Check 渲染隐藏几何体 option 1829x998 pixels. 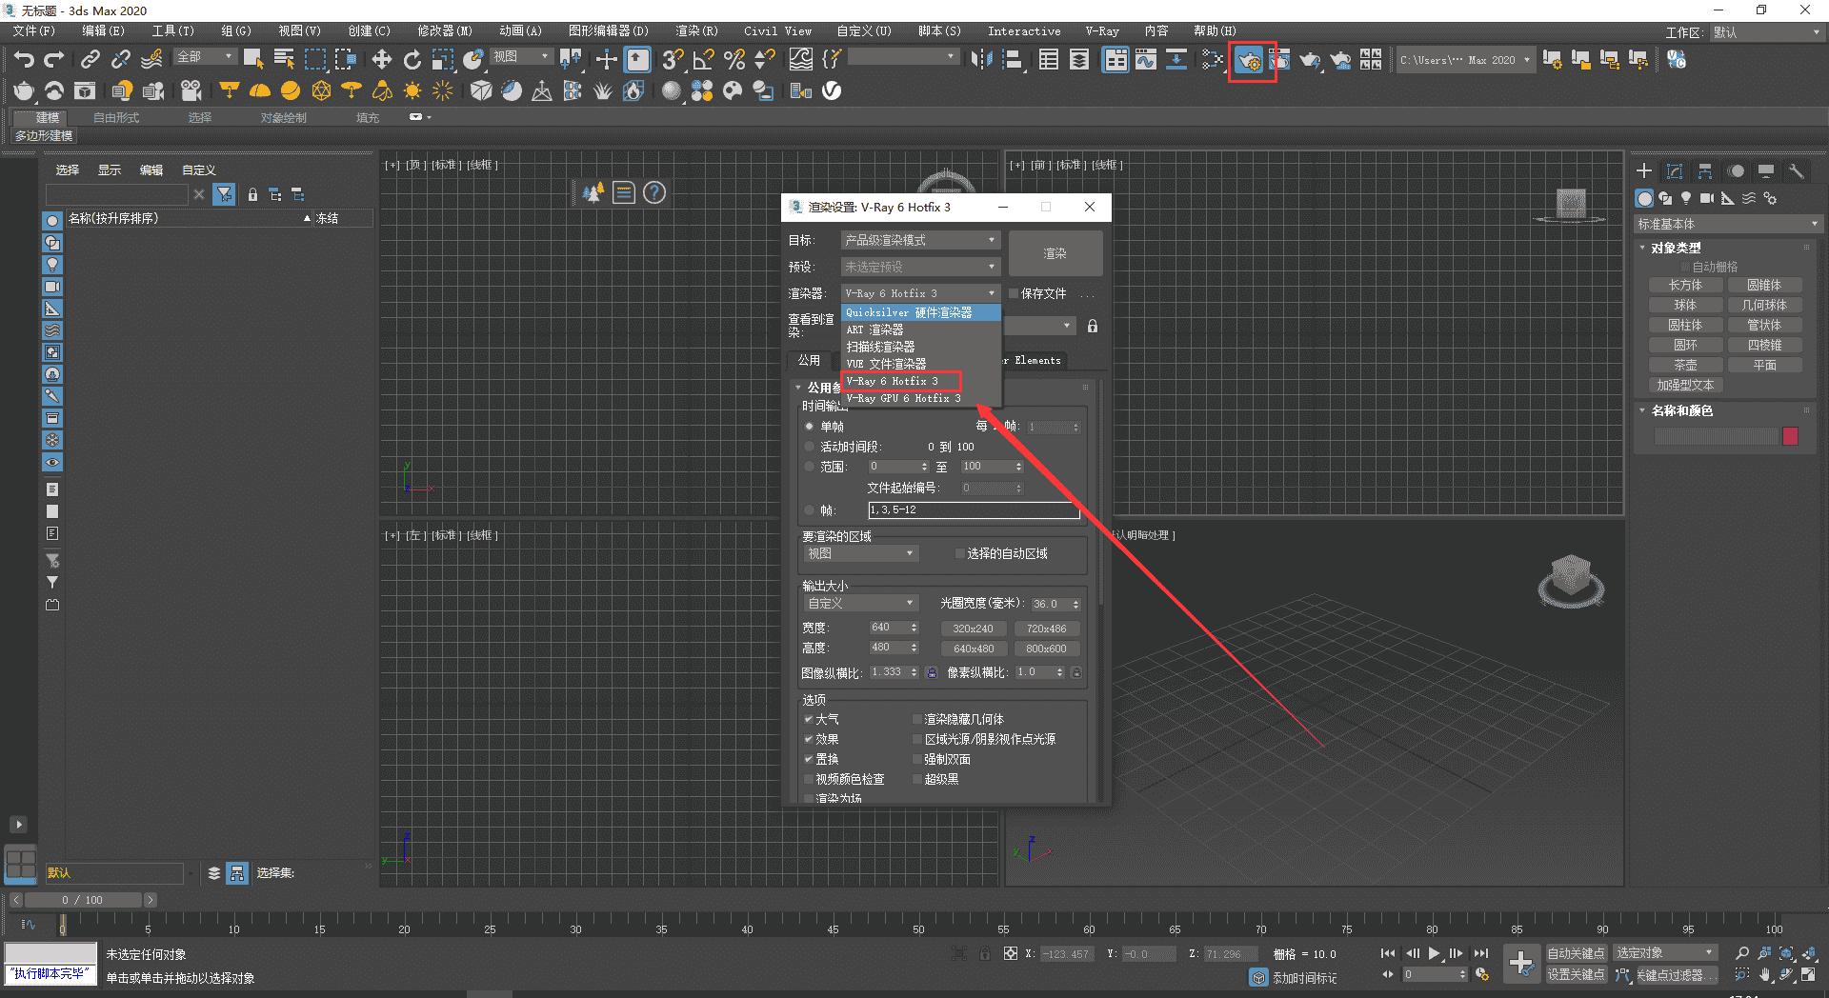pos(917,719)
